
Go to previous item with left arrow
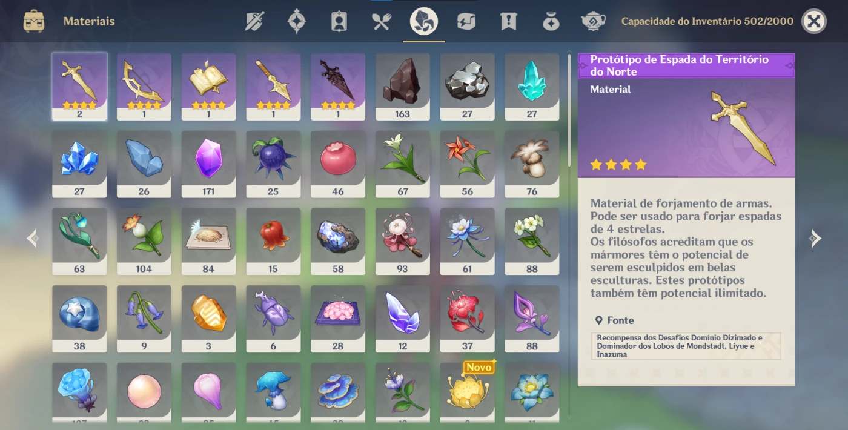[x=33, y=239]
